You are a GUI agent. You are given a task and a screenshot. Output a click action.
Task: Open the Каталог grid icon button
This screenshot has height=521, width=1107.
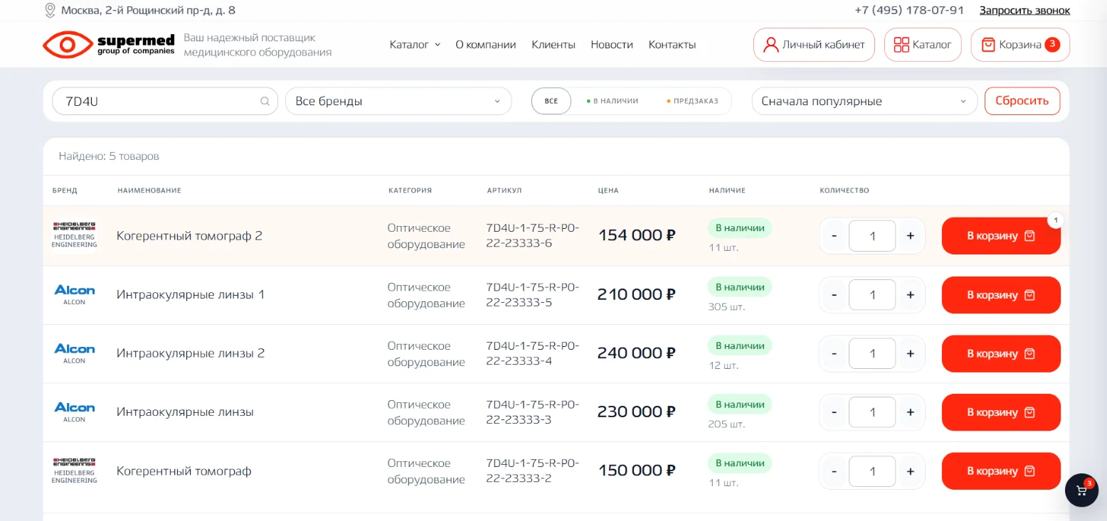(x=923, y=45)
